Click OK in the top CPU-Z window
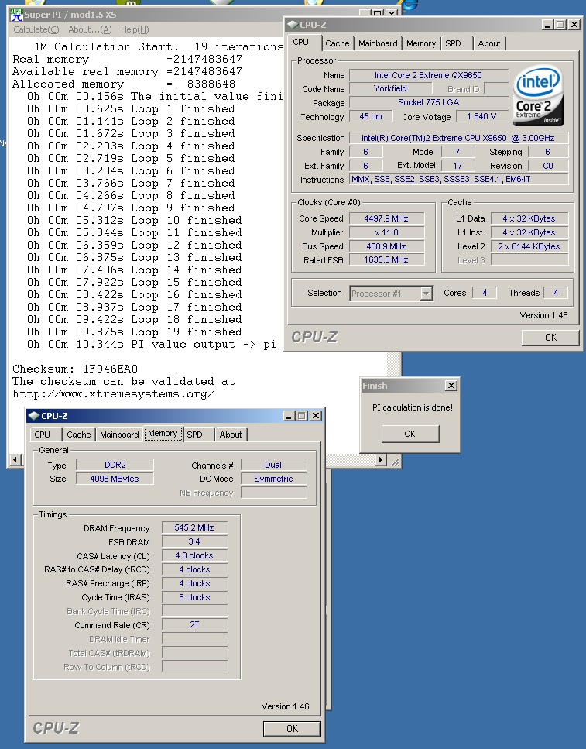This screenshot has height=749, width=586. 550,337
